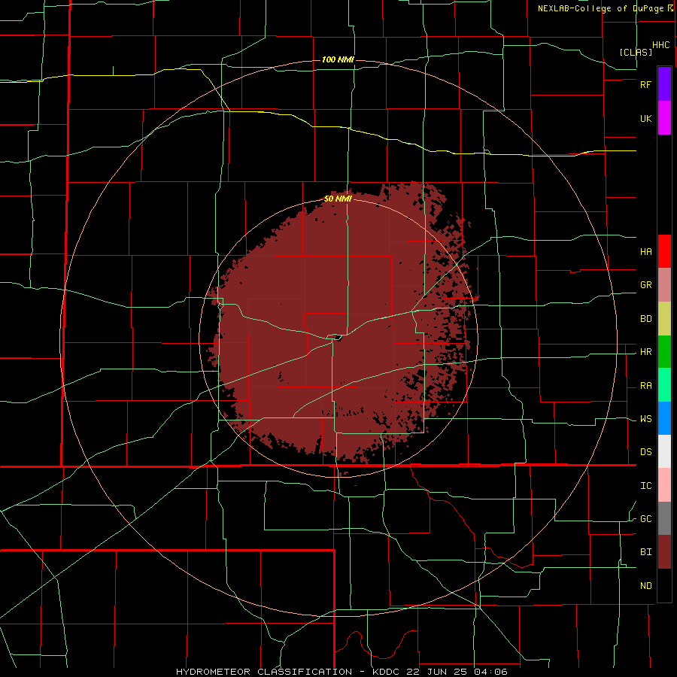The height and width of the screenshot is (677, 677).
Task: Click the ND black legend swatch
Action: tap(664, 585)
